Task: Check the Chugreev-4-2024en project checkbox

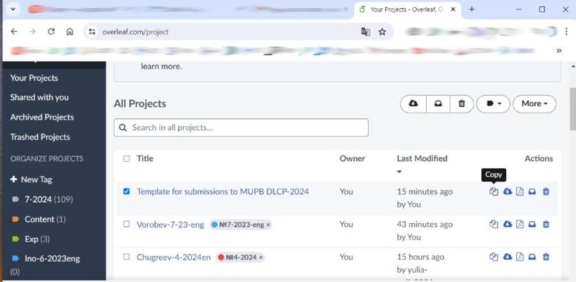Action: [126, 256]
